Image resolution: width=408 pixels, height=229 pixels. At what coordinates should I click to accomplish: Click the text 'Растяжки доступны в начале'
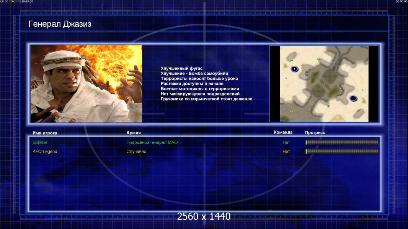[x=192, y=84]
